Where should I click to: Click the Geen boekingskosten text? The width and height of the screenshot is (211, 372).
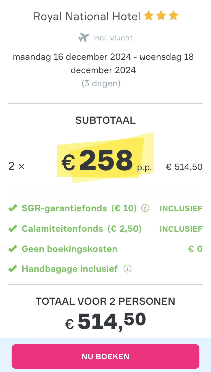click(x=70, y=249)
